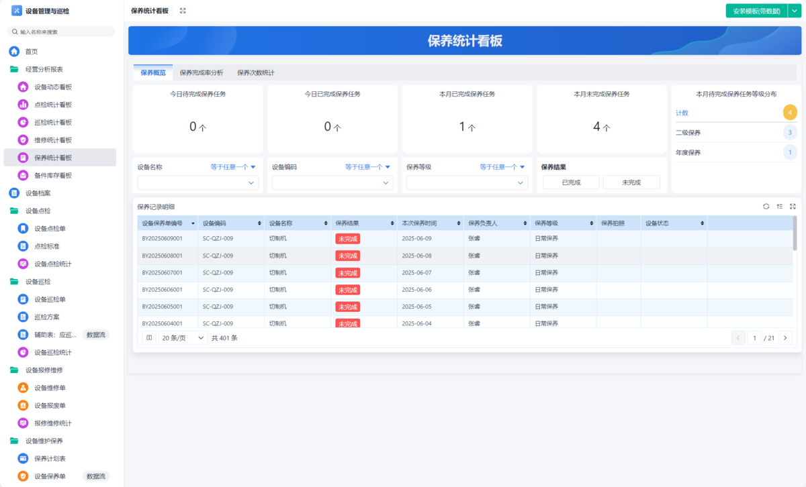The height and width of the screenshot is (487, 806).
Task: Click the 数据流 tag beside 辅助表
Action: tap(97, 335)
